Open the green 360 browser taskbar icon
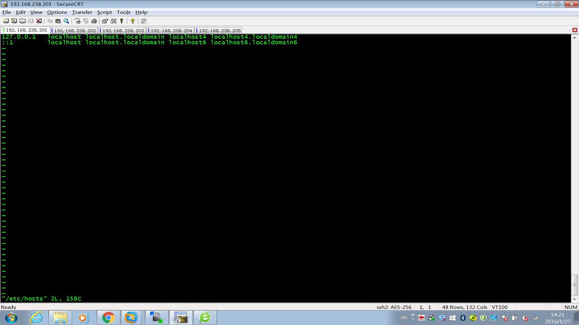Image resolution: width=579 pixels, height=325 pixels. tap(205, 318)
